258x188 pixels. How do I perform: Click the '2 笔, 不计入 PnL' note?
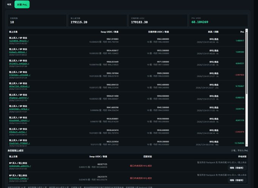coord(239,150)
